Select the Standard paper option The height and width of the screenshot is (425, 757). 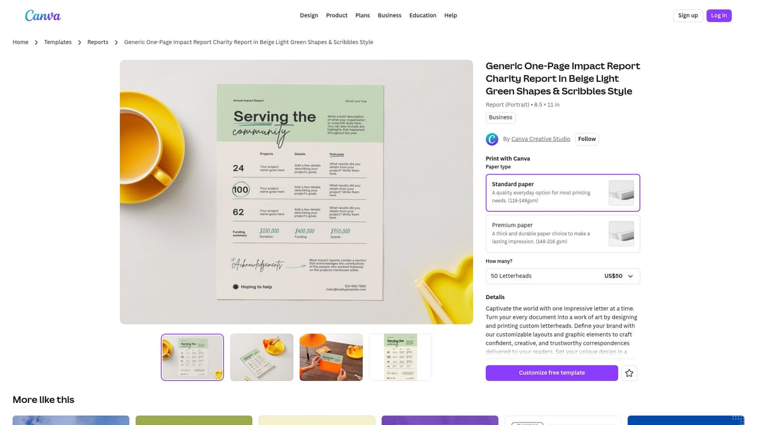(x=555, y=192)
